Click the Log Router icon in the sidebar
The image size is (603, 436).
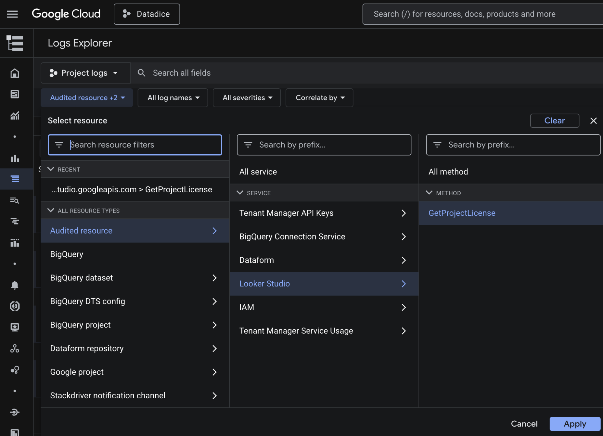(x=14, y=221)
